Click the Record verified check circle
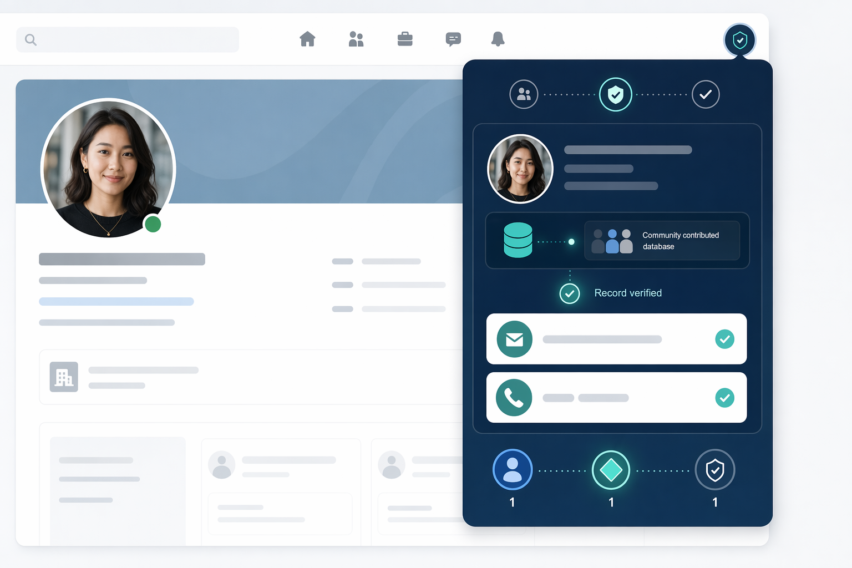 coord(570,293)
